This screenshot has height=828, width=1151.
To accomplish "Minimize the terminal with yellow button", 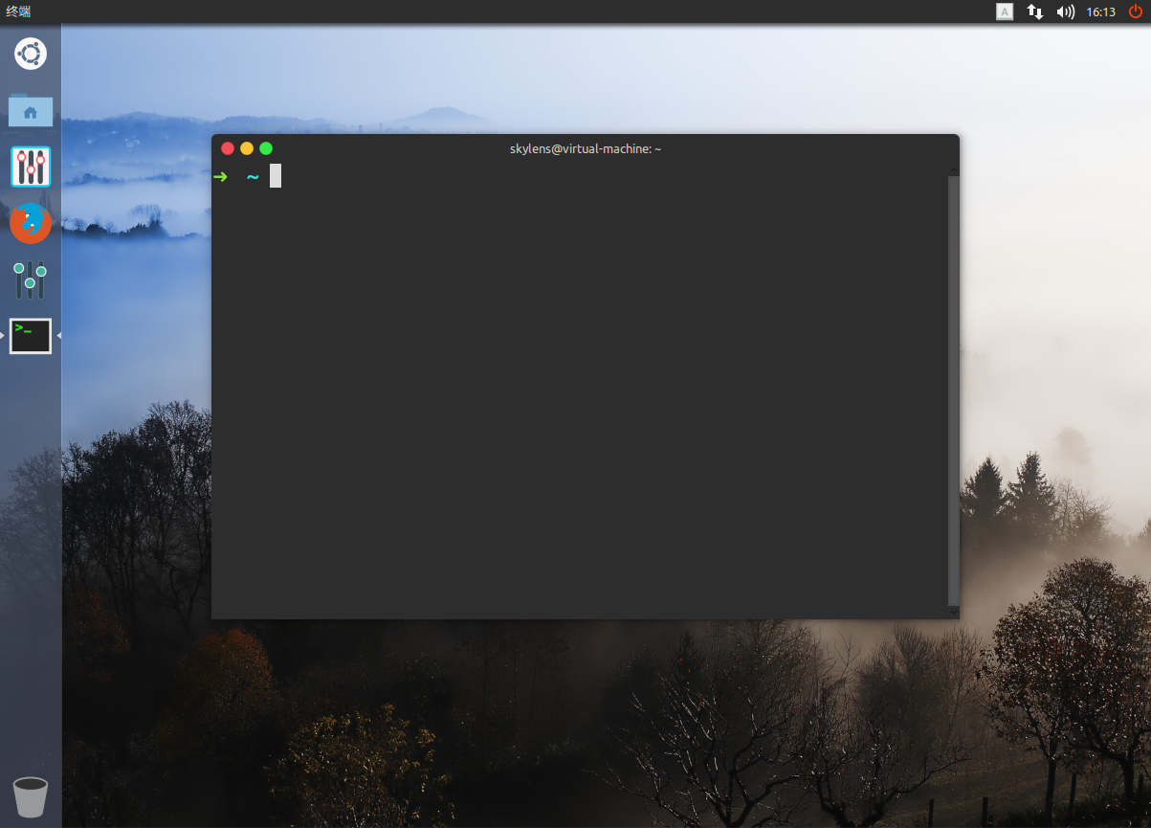I will click(x=247, y=148).
